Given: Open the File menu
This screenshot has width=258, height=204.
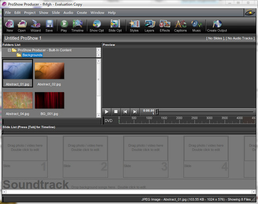Looking at the screenshot, I should 8,13.
